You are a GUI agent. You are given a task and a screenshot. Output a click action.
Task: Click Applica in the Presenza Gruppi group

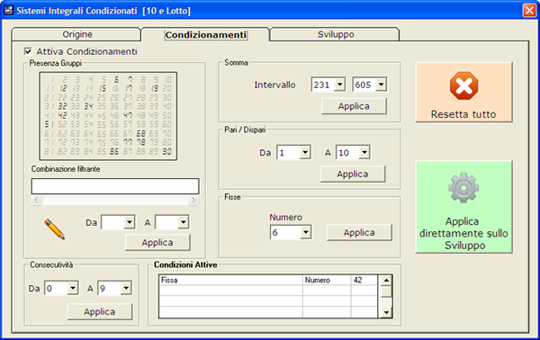tap(157, 242)
